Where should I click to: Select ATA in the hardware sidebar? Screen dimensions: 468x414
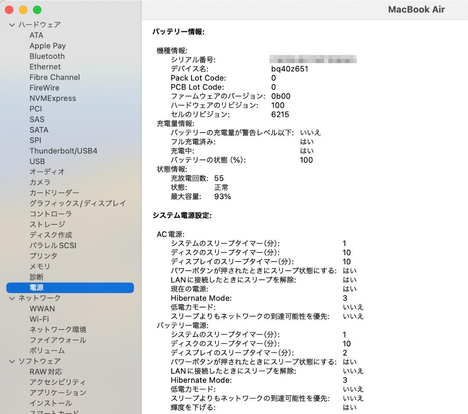(x=36, y=35)
